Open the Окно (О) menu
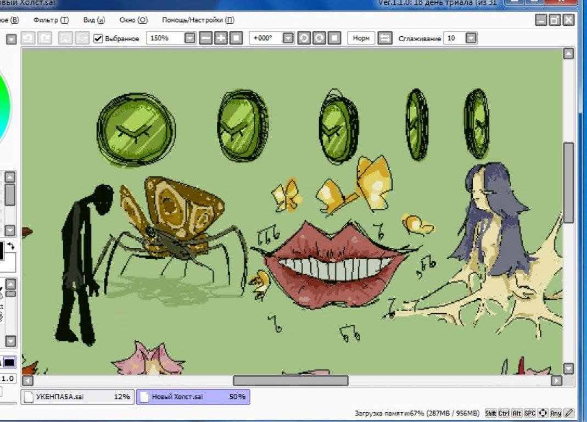The width and height of the screenshot is (587, 422). (x=133, y=20)
